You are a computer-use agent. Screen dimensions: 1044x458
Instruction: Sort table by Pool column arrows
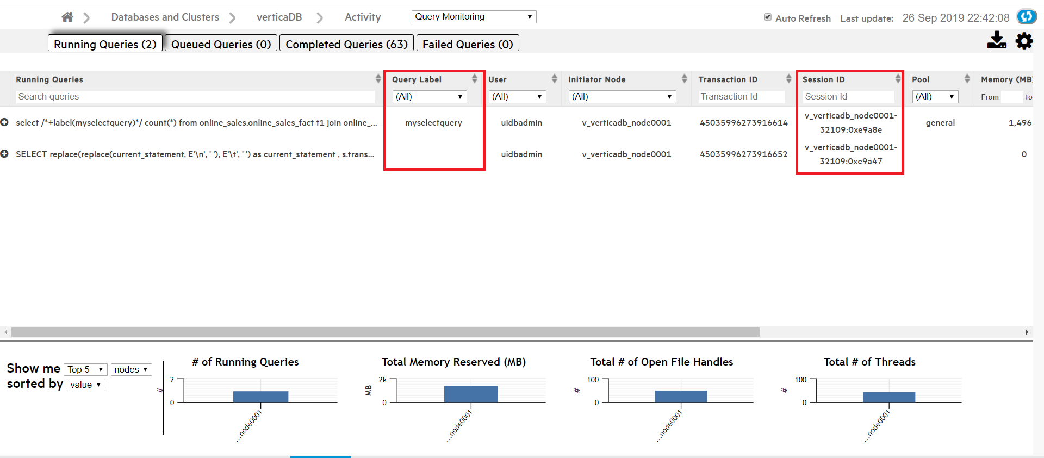(x=967, y=79)
